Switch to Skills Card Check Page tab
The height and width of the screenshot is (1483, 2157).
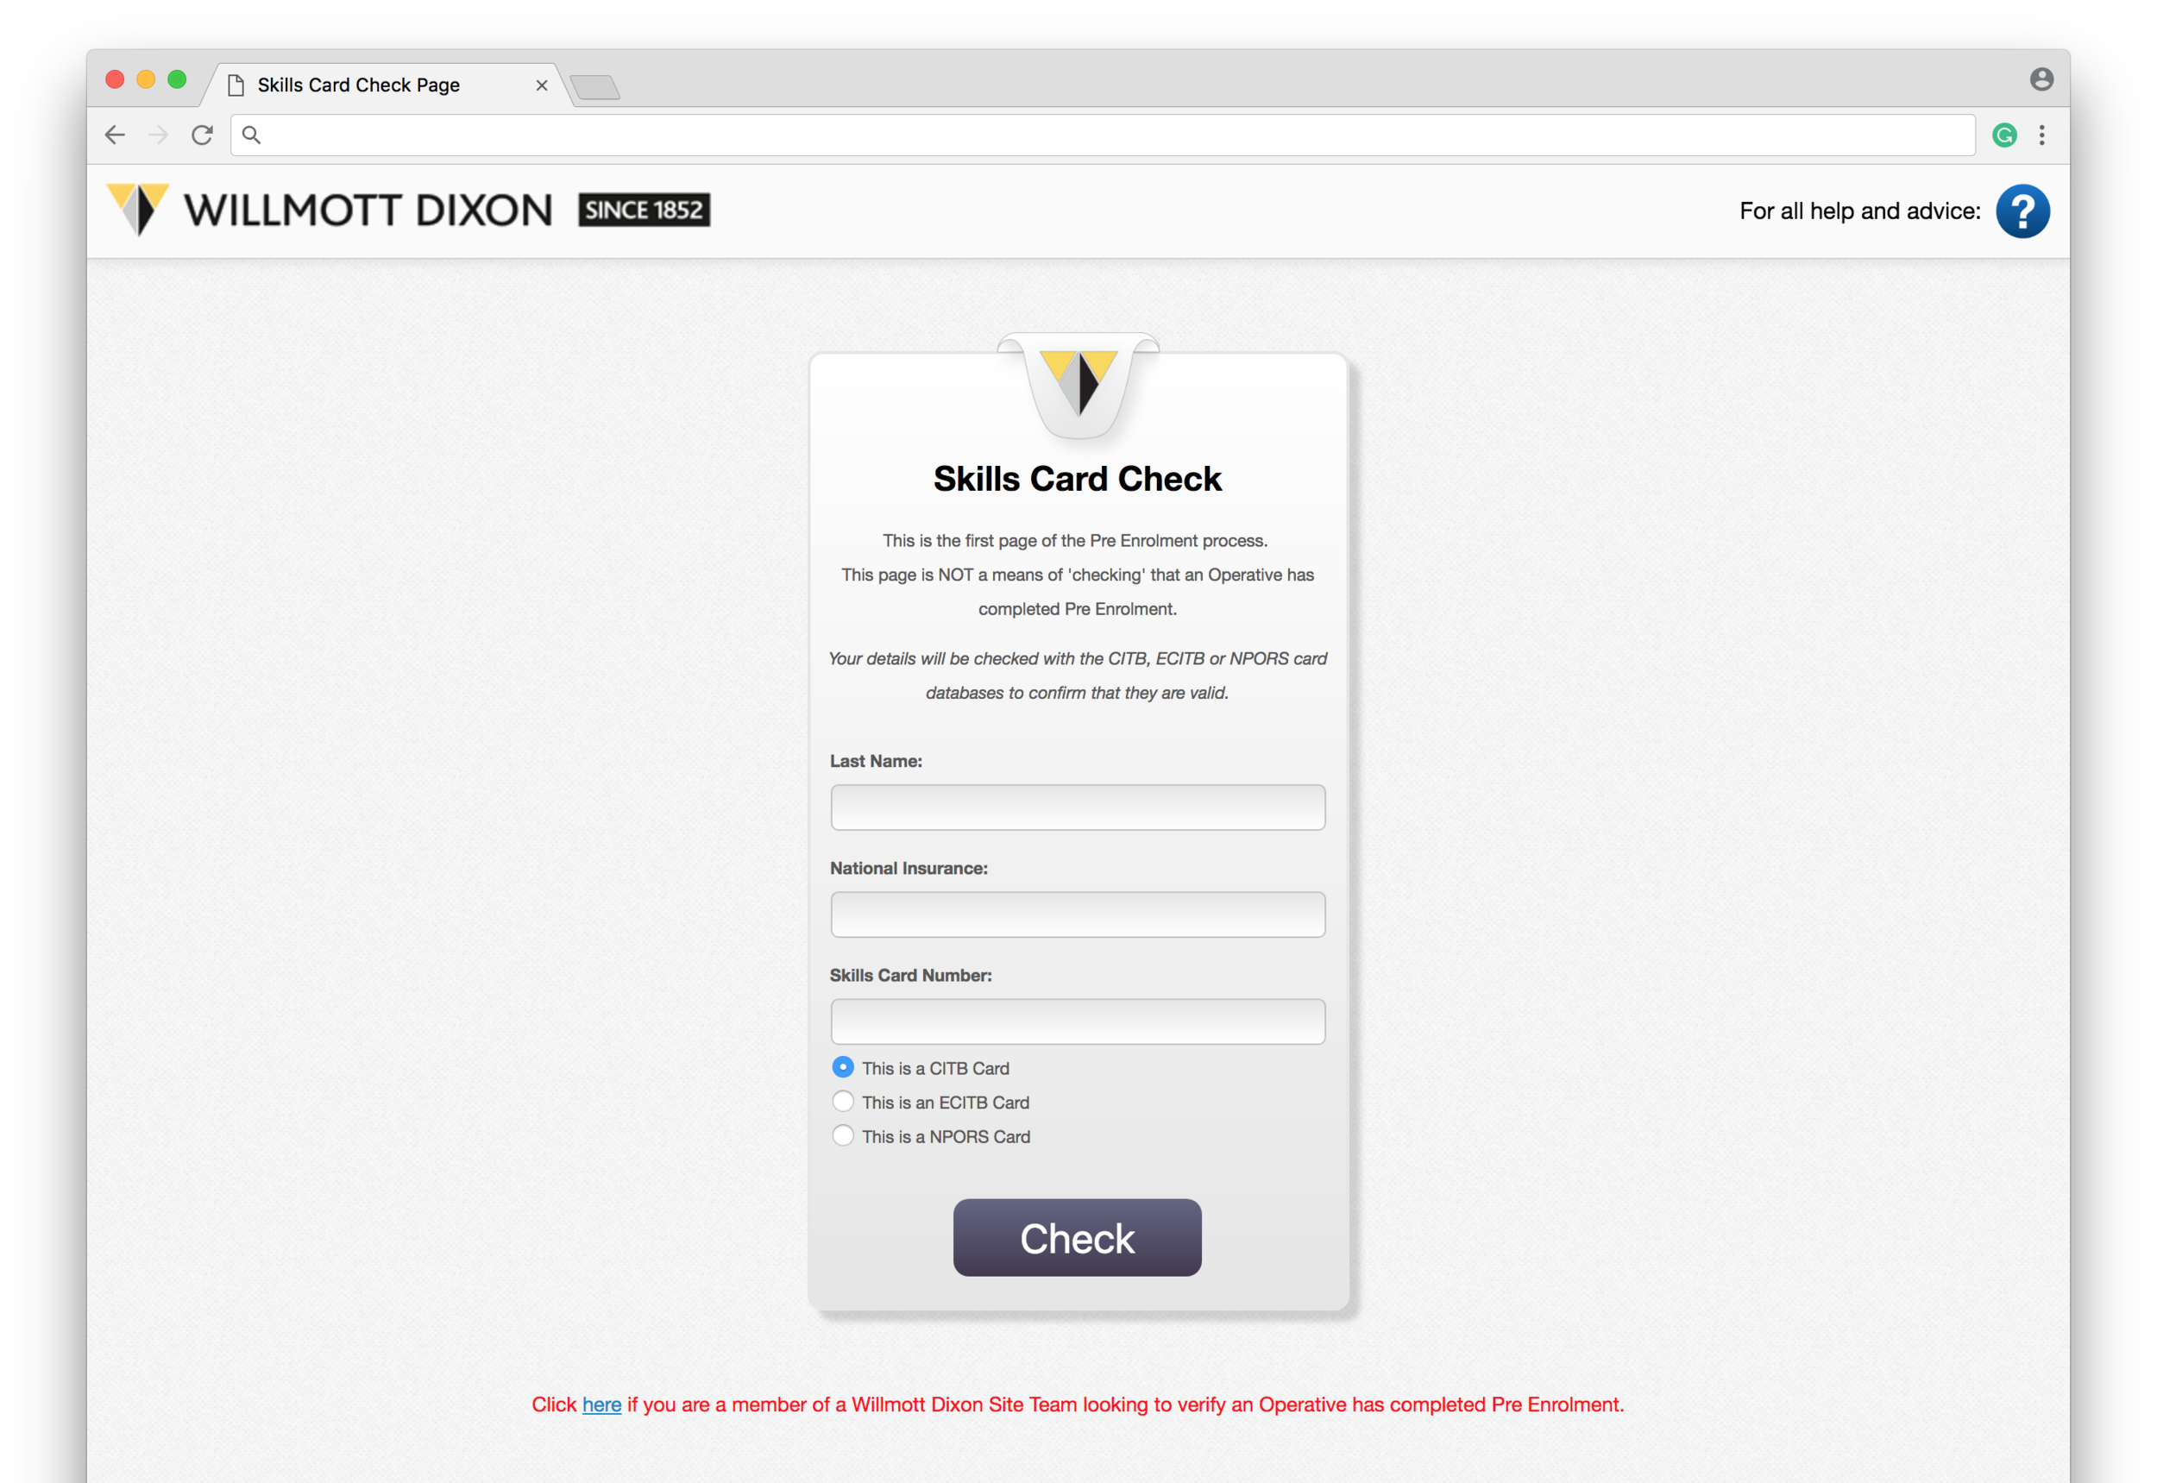click(386, 85)
